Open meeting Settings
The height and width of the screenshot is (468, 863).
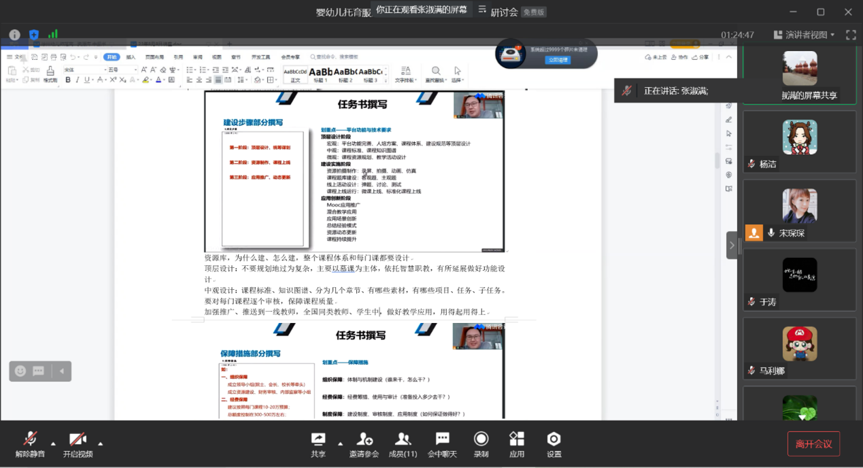pos(554,444)
